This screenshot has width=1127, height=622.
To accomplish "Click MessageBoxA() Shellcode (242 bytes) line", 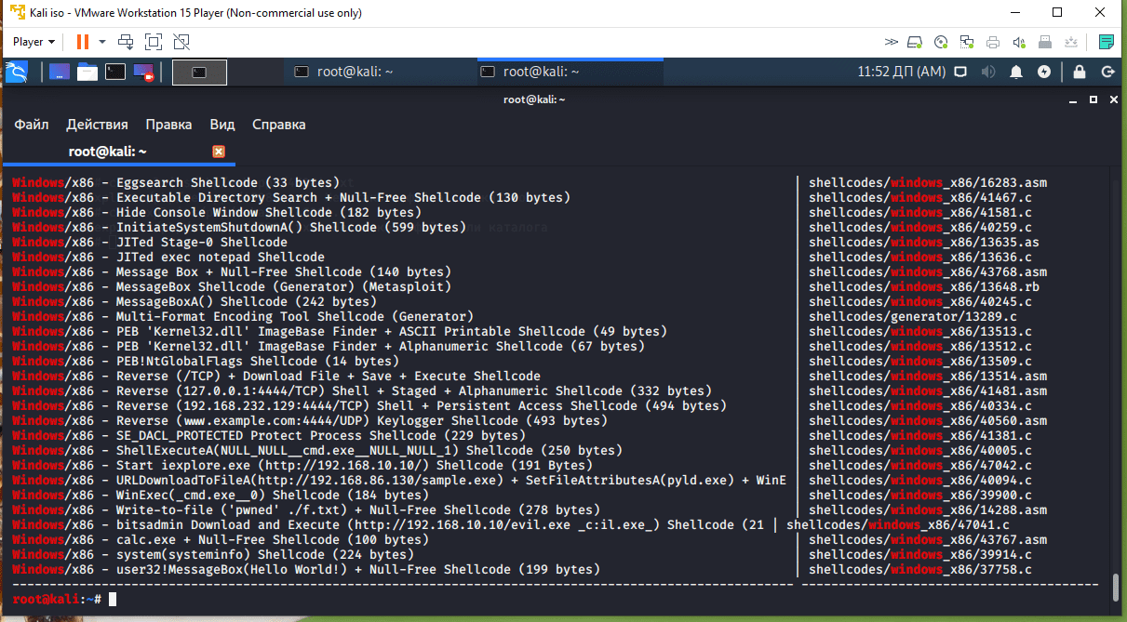I will pyautogui.click(x=195, y=302).
